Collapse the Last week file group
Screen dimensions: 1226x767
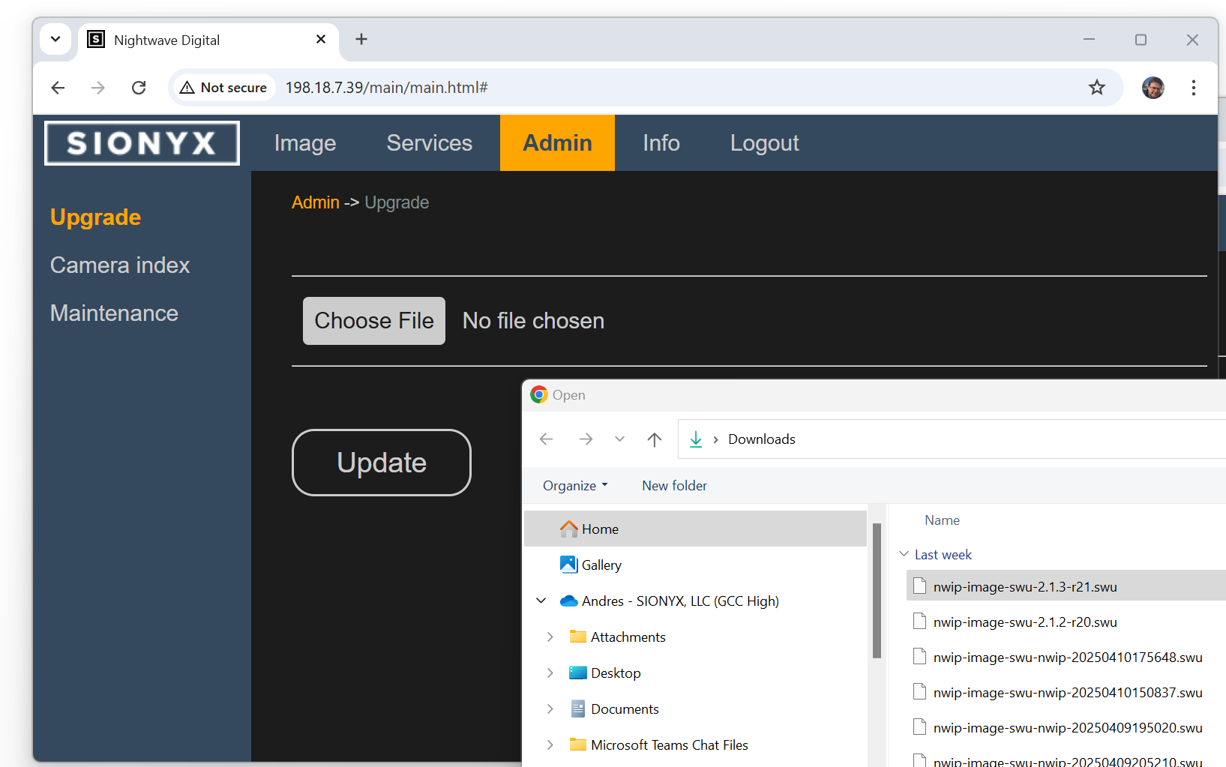click(904, 554)
